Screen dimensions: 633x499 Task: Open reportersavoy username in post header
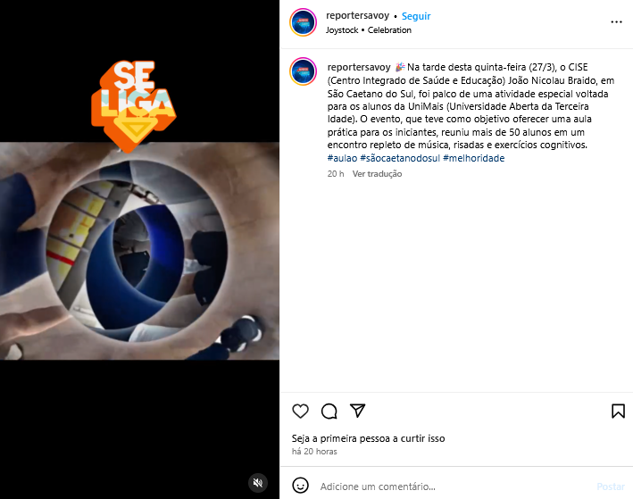[x=357, y=16]
